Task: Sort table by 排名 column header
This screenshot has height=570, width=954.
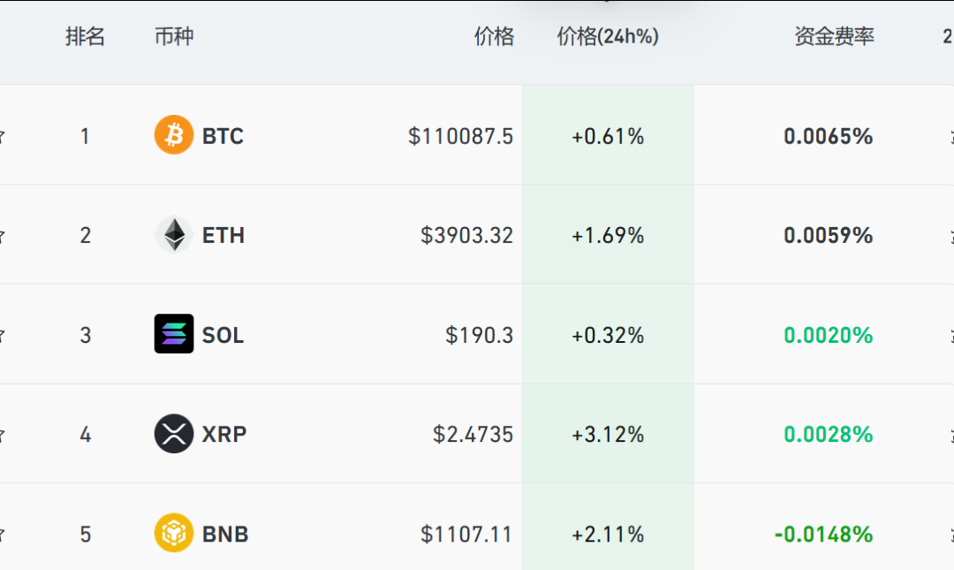Action: coord(85,36)
